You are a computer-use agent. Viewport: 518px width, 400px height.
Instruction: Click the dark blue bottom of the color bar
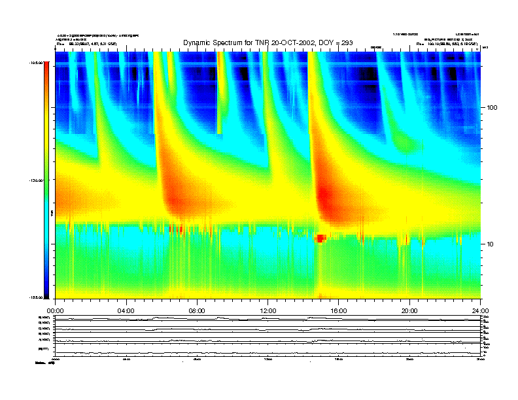click(46, 293)
